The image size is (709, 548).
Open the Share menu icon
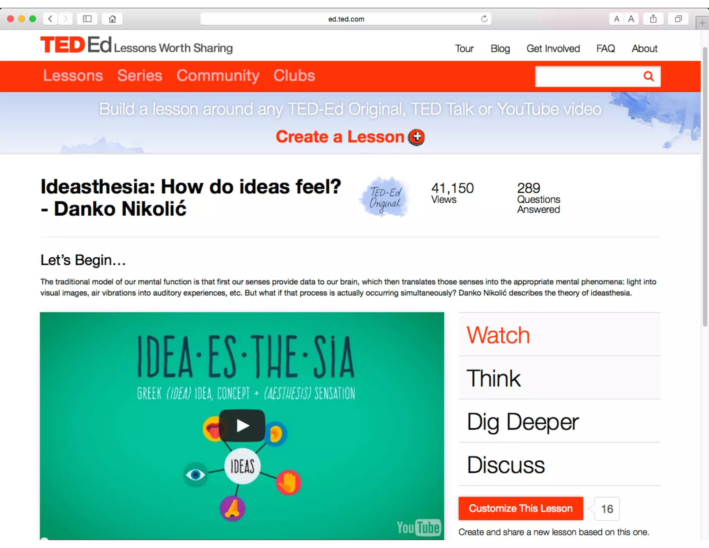point(653,19)
